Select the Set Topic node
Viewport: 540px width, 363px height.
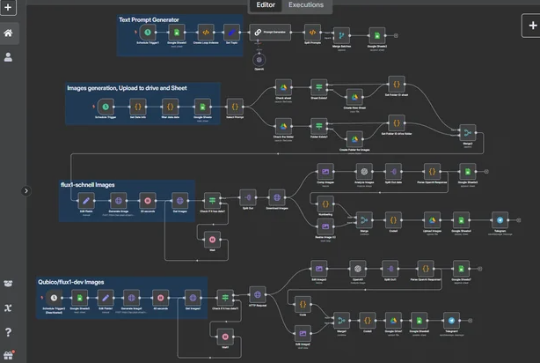[x=231, y=32]
